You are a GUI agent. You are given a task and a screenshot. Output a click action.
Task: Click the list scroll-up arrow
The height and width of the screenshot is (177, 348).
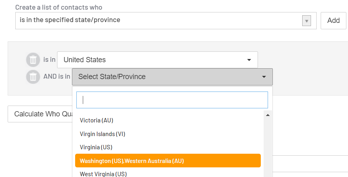coord(268,115)
